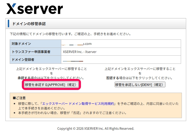Click the Xserver logo
The height and width of the screenshot is (137, 194).
click(x=35, y=9)
